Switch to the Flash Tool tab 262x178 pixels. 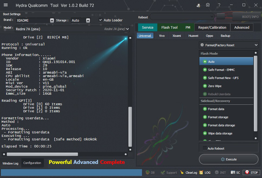pyautogui.click(x=169, y=27)
